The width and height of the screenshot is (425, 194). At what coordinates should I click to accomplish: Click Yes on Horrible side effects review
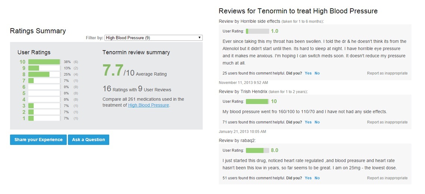(308, 73)
